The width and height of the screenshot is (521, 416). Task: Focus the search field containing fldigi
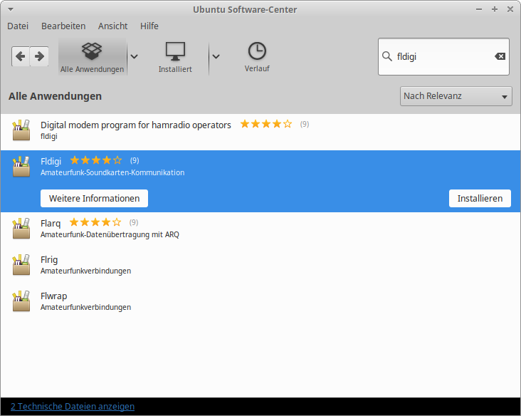pyautogui.click(x=443, y=56)
